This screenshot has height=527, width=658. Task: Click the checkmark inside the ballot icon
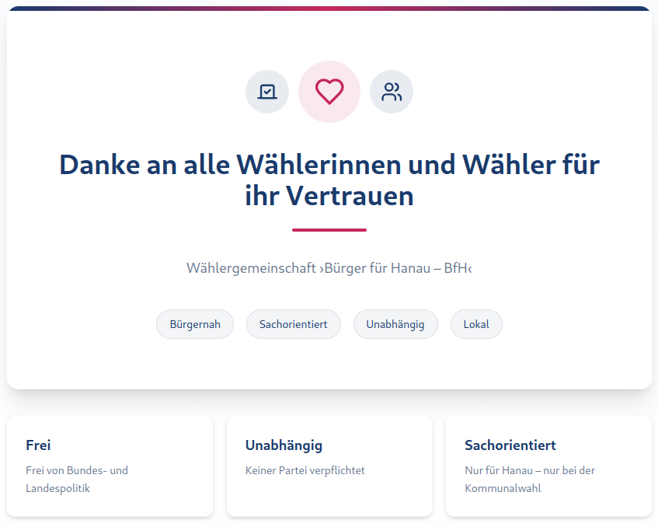266,91
